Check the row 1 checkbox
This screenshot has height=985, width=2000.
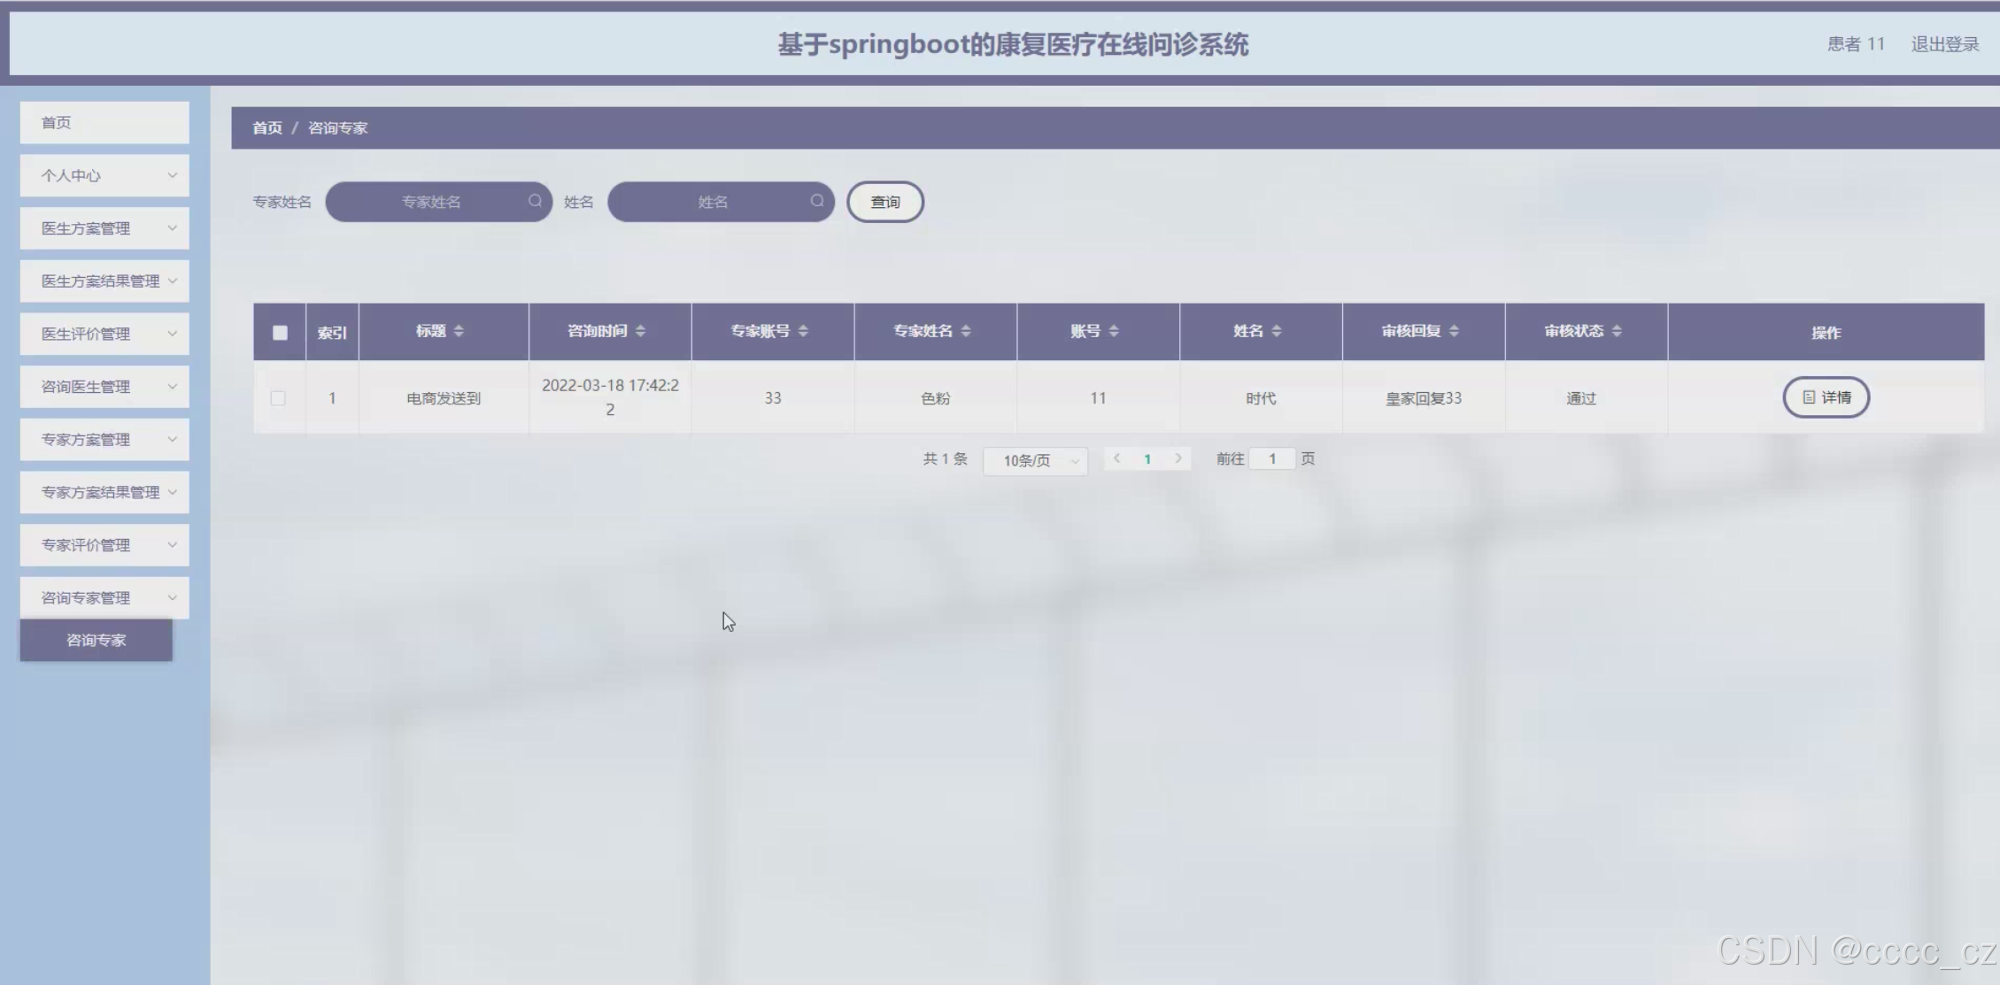click(278, 398)
